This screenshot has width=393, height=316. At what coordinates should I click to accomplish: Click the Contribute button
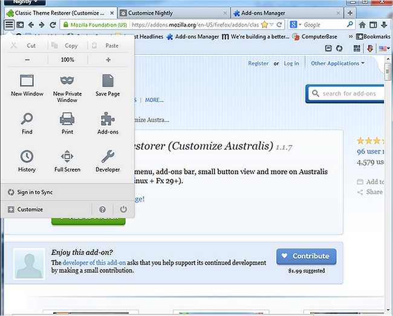[307, 256]
